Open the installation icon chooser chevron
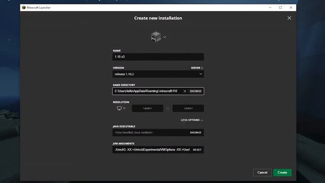325x183 pixels. point(165,37)
